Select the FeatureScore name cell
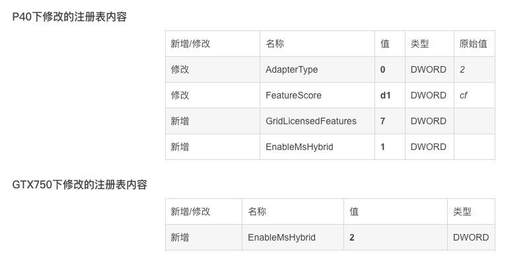The width and height of the screenshot is (531, 269). coord(293,95)
